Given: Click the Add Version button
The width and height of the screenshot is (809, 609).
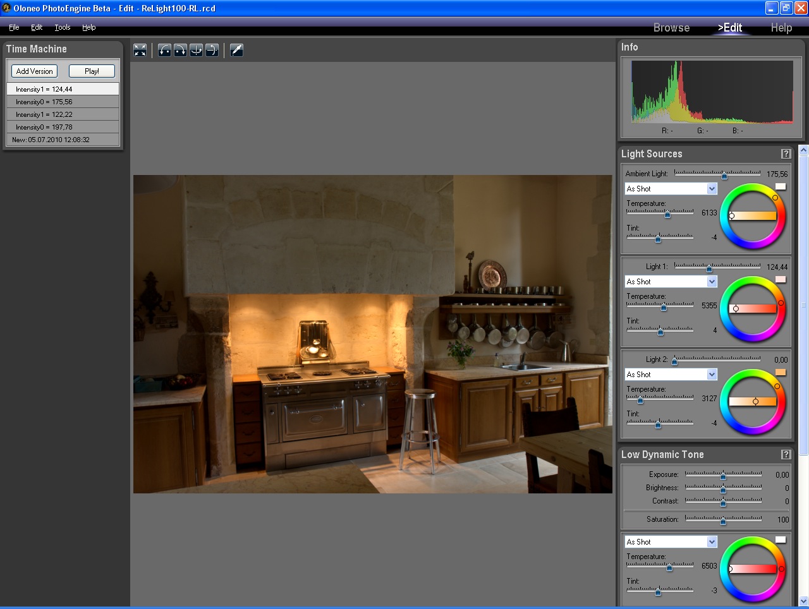Looking at the screenshot, I should tap(34, 71).
